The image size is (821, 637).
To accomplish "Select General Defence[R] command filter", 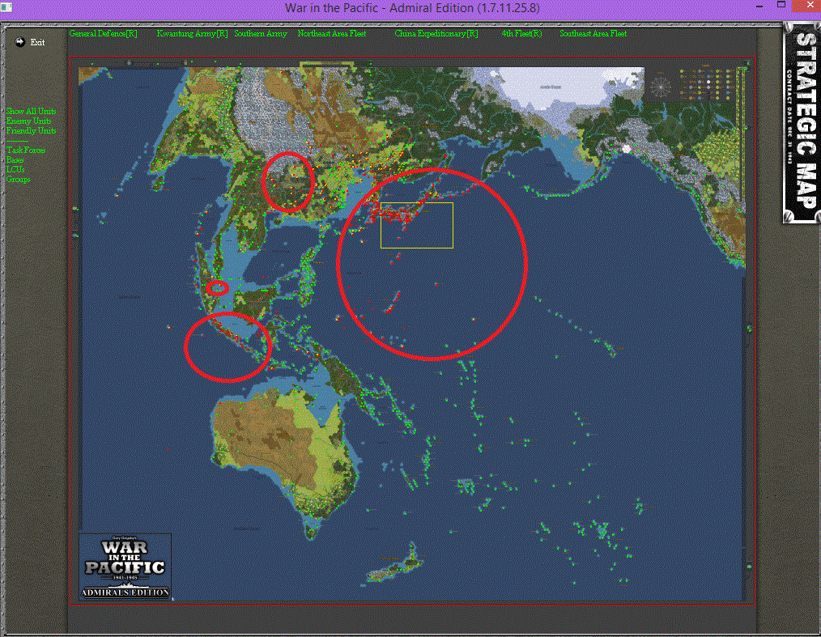I will click(x=103, y=33).
